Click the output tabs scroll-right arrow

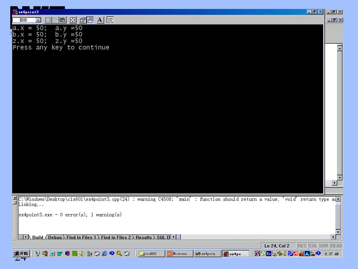(26, 237)
